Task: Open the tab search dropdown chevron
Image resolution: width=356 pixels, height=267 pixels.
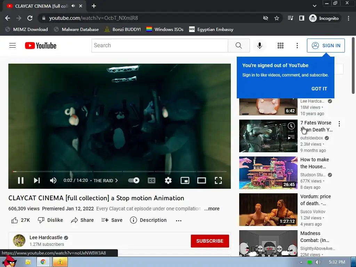Action: tap(314, 6)
